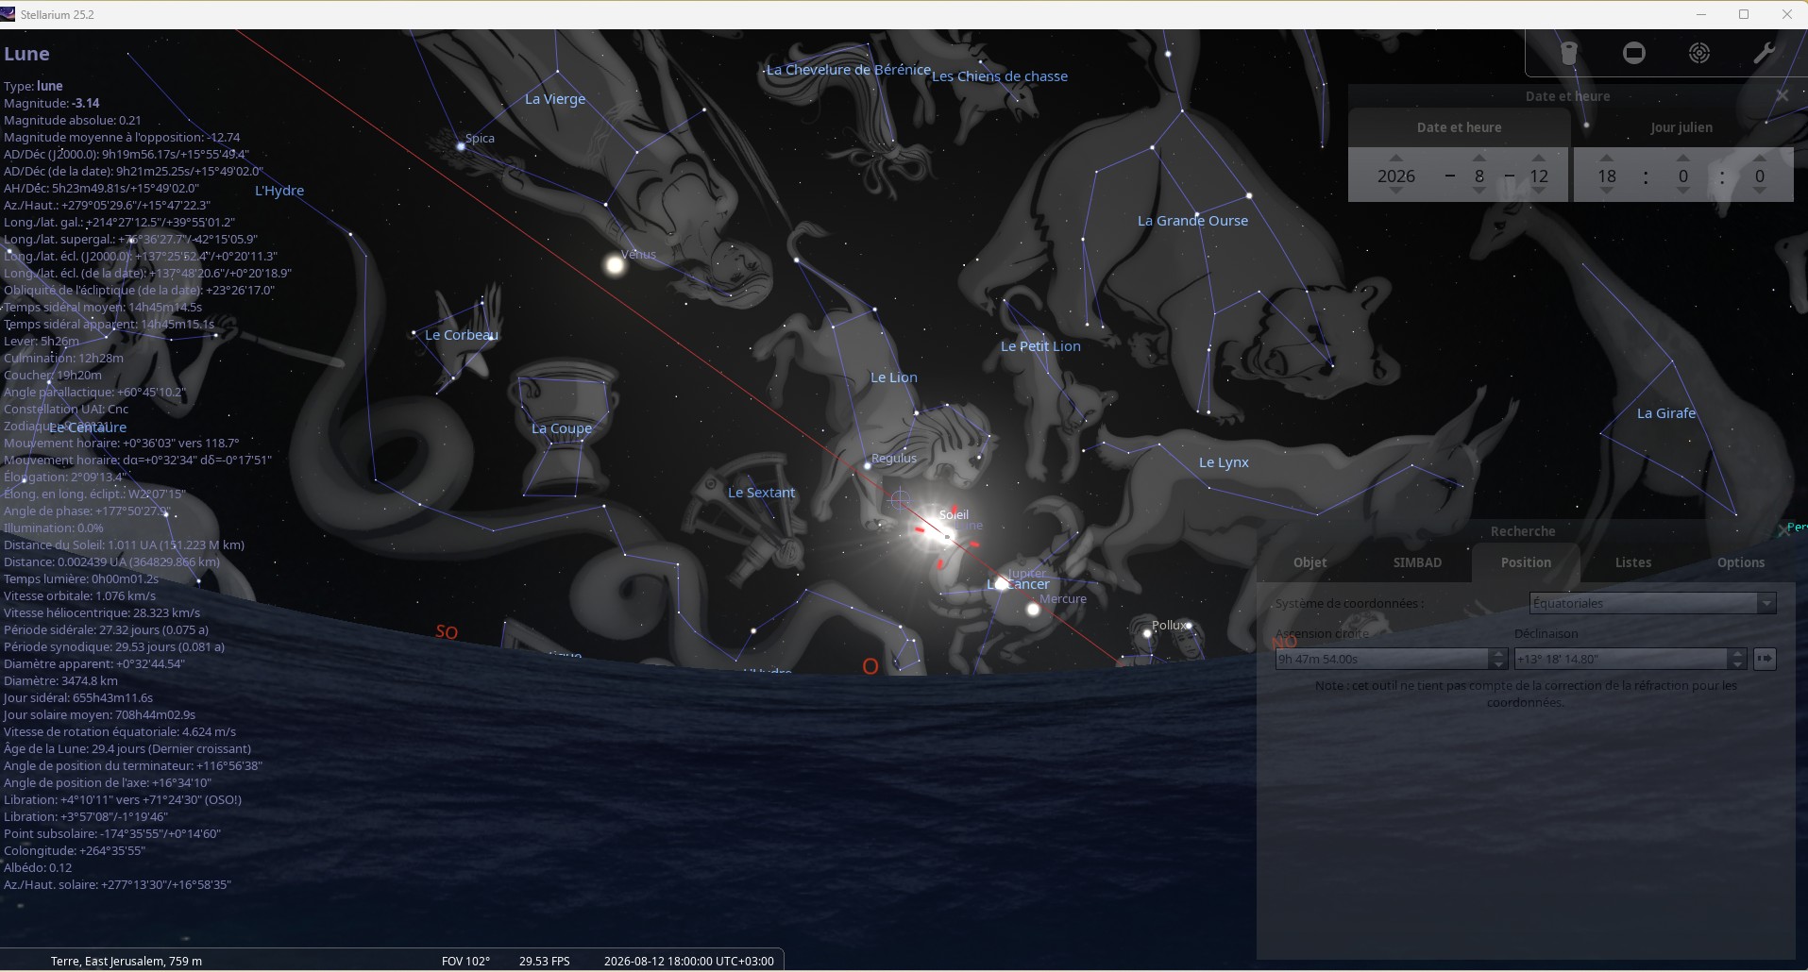Open Oculars plugin settings wrench icon

(1764, 53)
